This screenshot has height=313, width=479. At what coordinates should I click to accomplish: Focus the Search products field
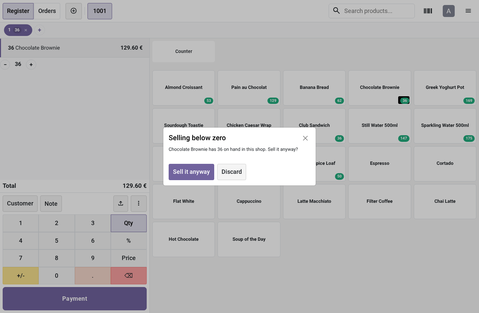coord(372,11)
